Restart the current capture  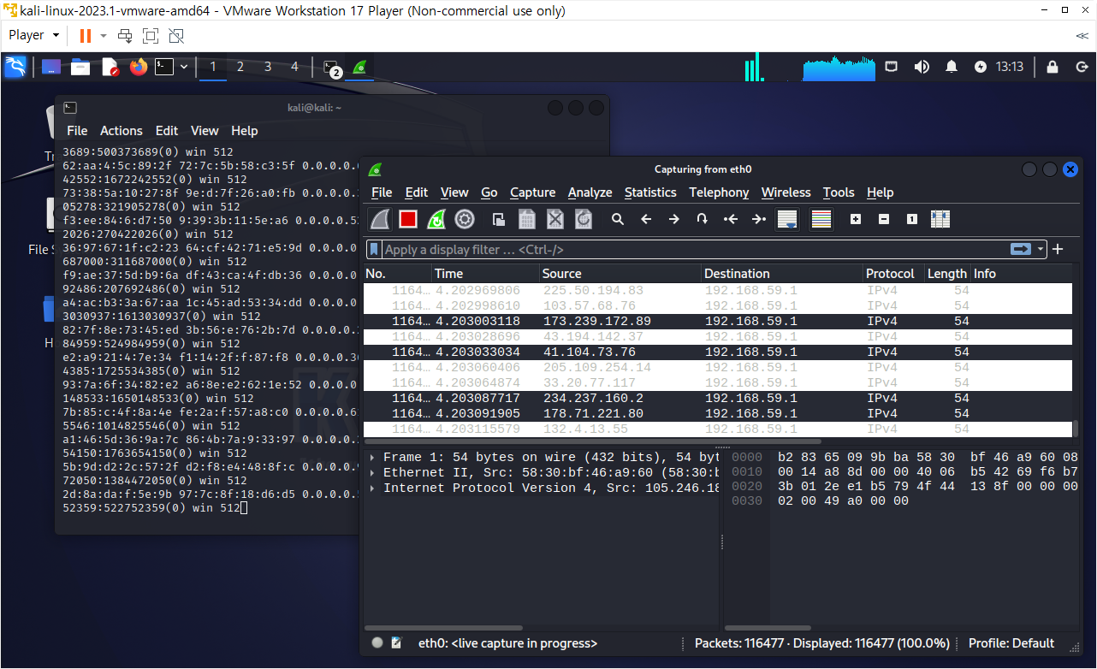(436, 219)
